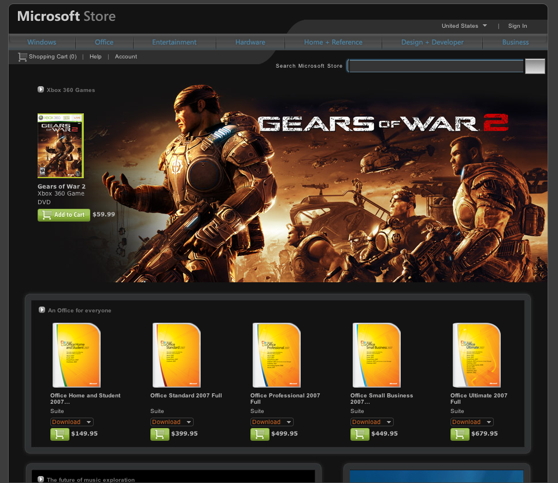Click the green Add to Cart button
Screen dimensions: 558x483
[64, 215]
